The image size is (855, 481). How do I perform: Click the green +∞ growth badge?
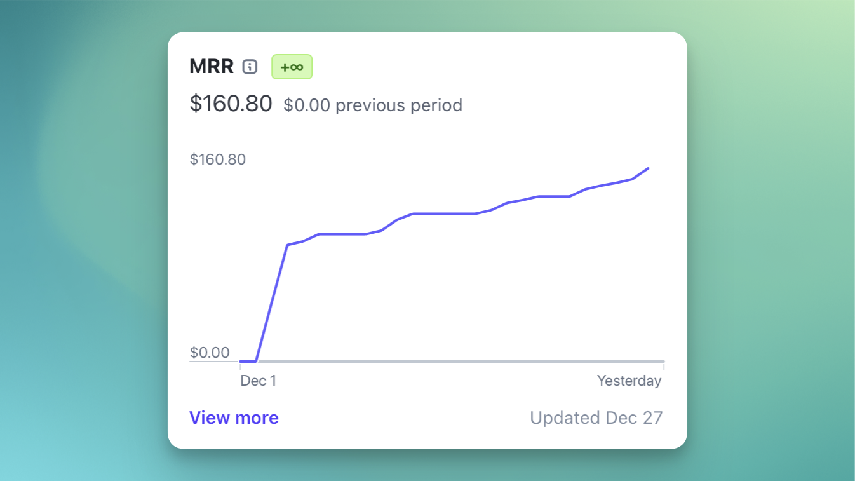[x=292, y=66]
